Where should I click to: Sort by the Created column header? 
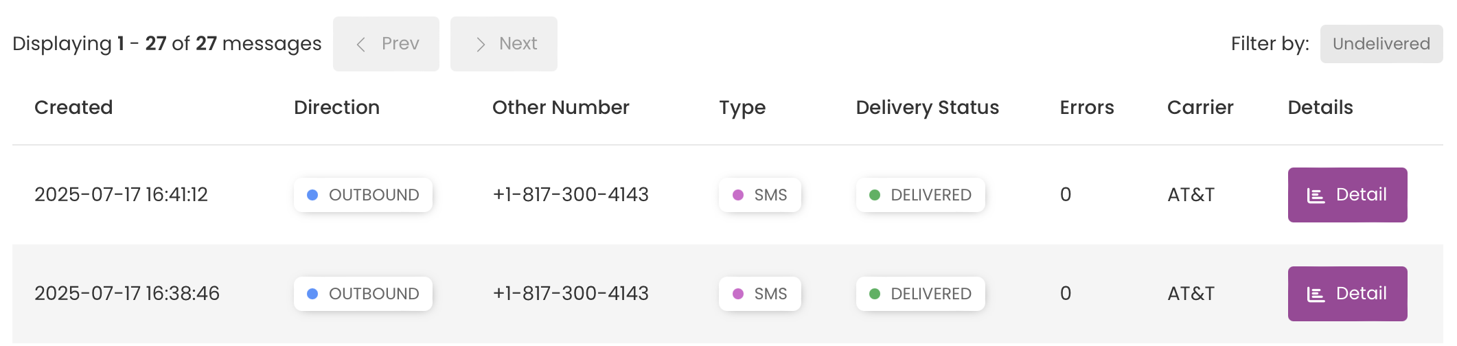(x=73, y=107)
